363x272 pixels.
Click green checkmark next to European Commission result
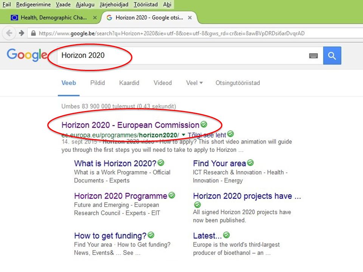click(204, 124)
